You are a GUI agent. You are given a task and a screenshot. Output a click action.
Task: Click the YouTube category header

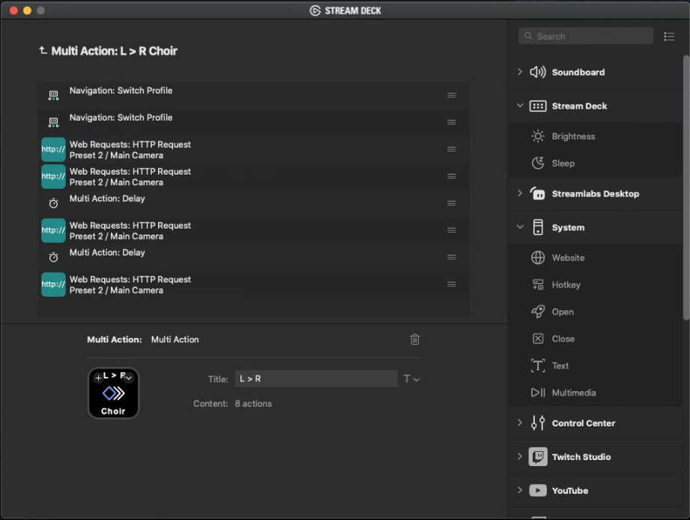(x=596, y=491)
